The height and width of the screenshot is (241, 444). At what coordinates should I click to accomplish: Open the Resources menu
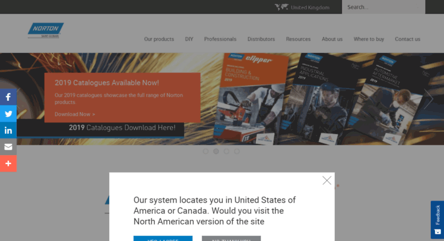[298, 39]
